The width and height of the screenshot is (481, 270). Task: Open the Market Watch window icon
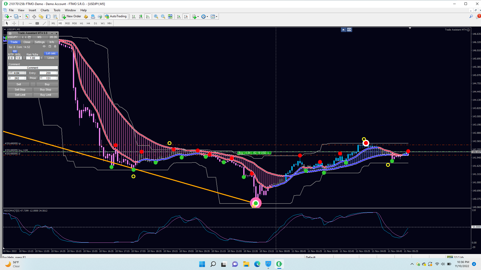tap(27, 16)
